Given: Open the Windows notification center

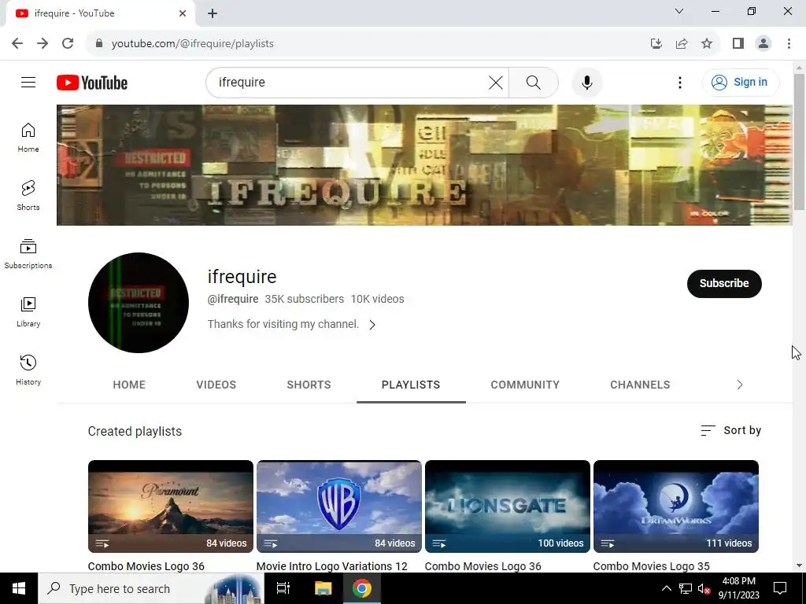Looking at the screenshot, I should pos(780,588).
